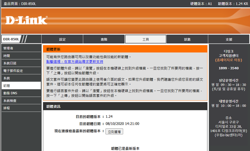The width and height of the screenshot is (250, 151).
Task: Select the 工具 tab
Action: (x=146, y=39)
